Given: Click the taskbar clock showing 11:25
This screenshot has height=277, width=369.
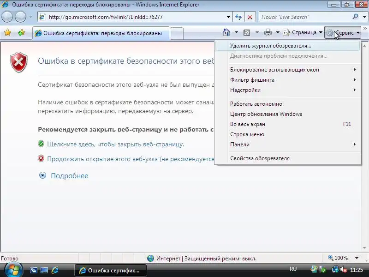Looking at the screenshot, I should point(356,270).
